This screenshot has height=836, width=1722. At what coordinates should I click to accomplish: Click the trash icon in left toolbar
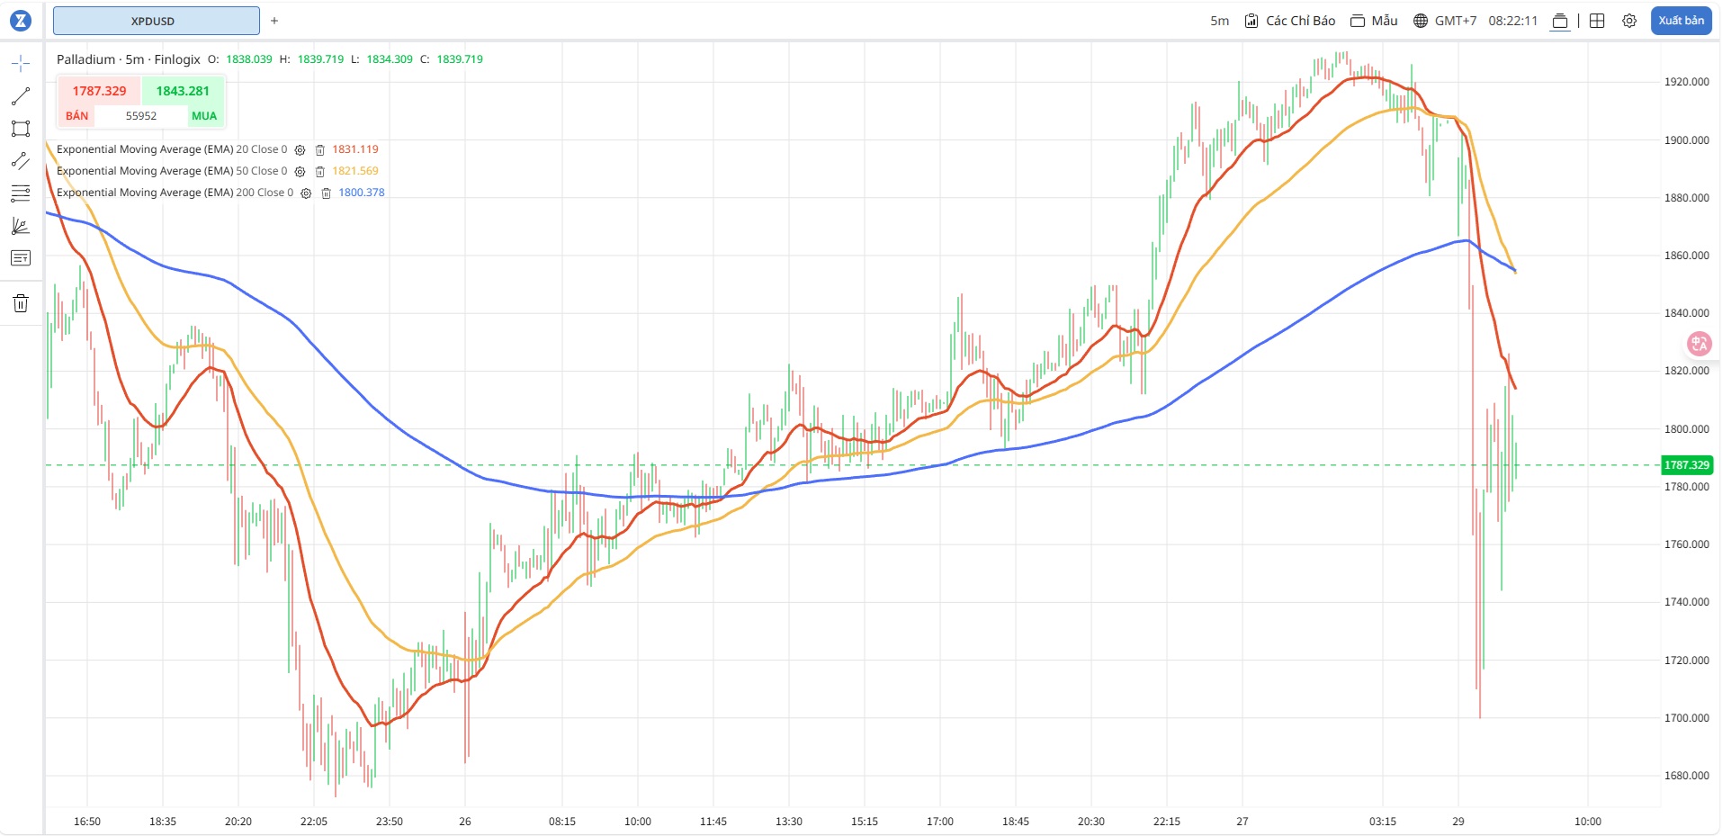pyautogui.click(x=21, y=303)
